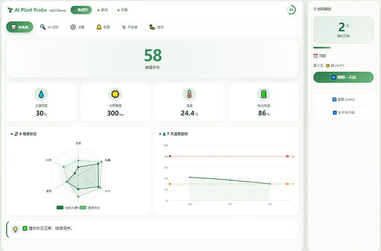Viewport: 381px width, 251px height.
Task: Click the calendar icon in time panel
Action: point(315,56)
